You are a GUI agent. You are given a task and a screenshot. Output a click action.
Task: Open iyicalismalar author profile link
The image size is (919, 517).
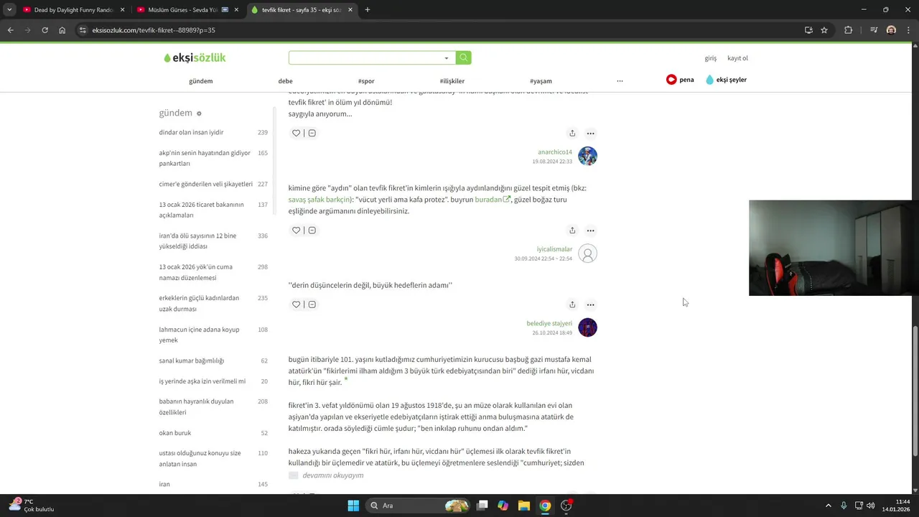[x=554, y=249]
